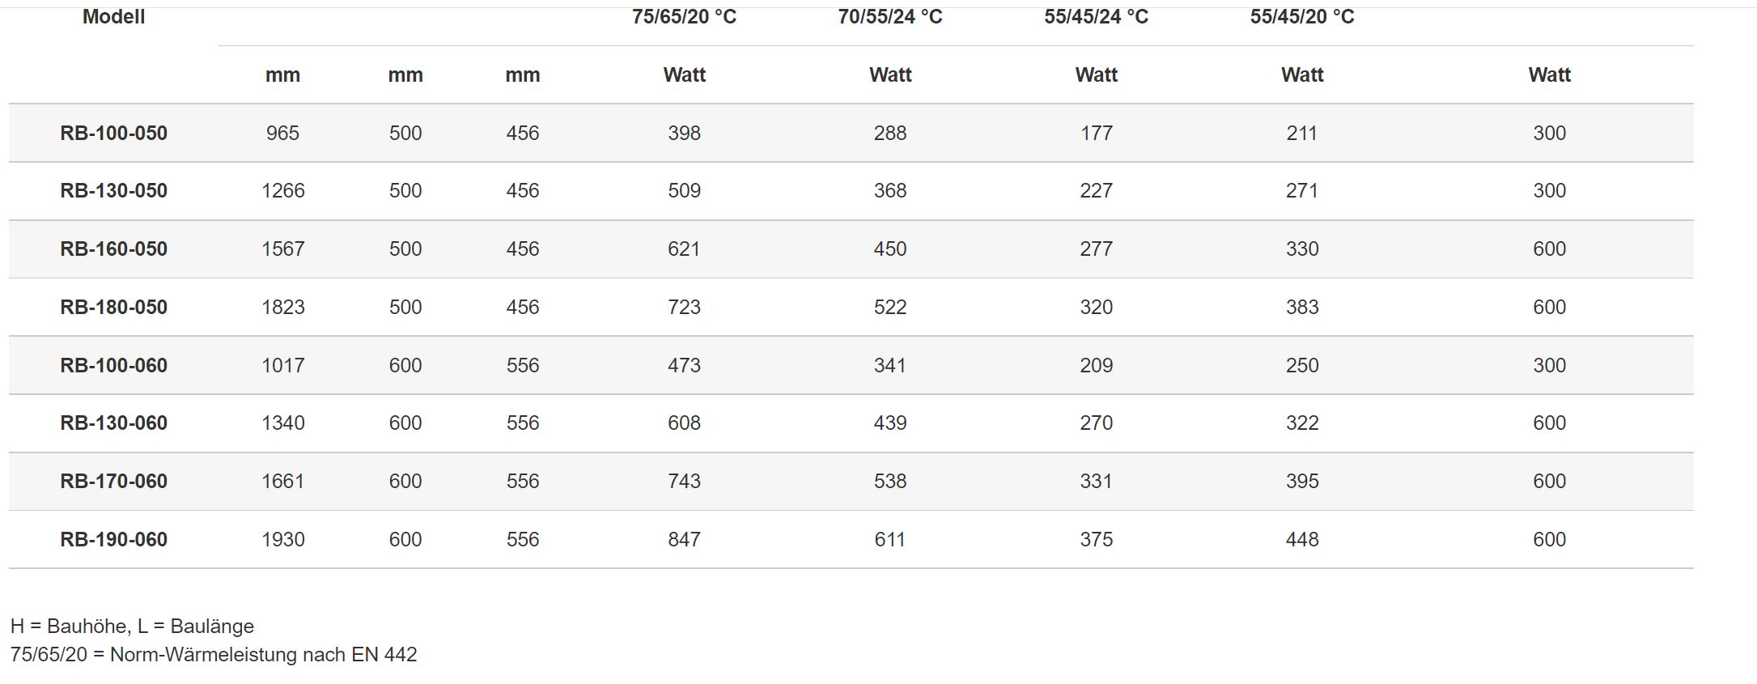Click the Modell column header

113,17
